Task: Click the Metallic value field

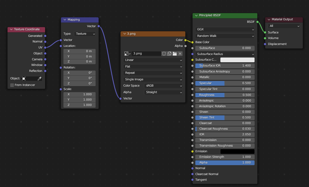Action: coord(225,77)
